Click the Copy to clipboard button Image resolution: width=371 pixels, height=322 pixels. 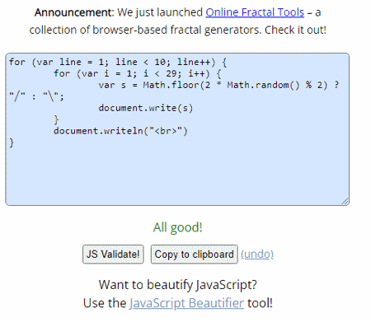(194, 254)
